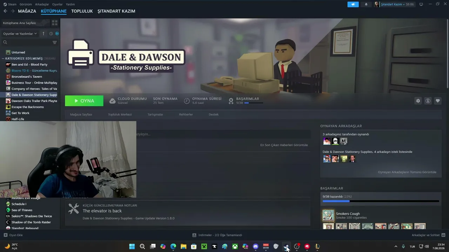Open The elevator is back update note
449x252 pixels.
(x=102, y=211)
